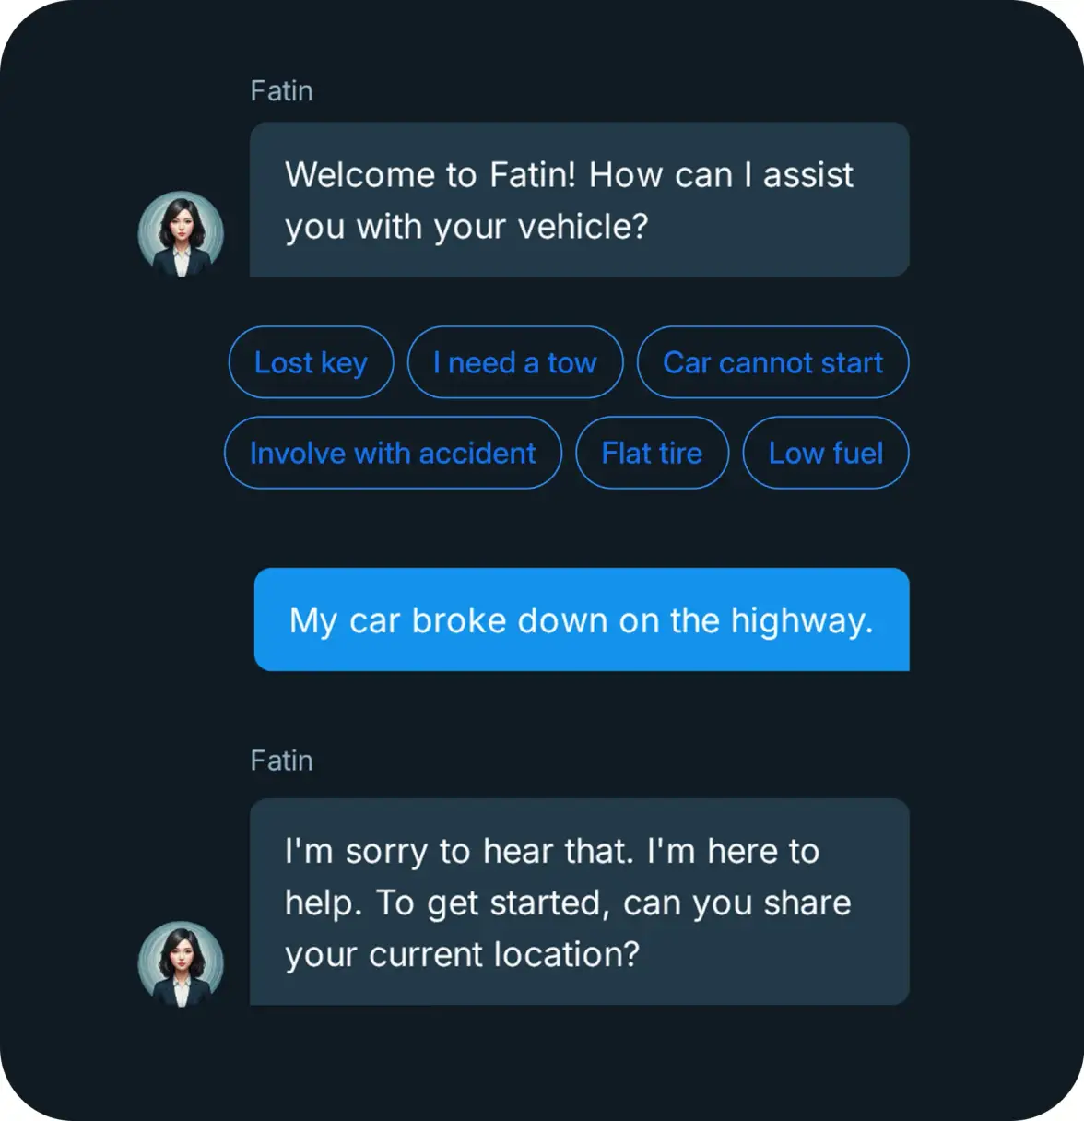1084x1121 pixels.
Task: Tap the Car cannot start chip
Action: coord(772,362)
